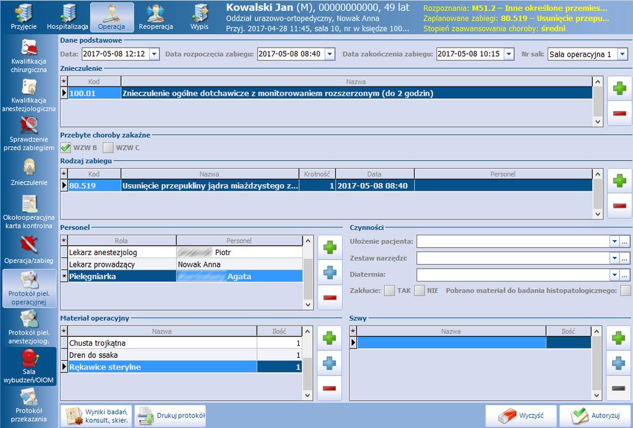Check Zakłucie NIE
The width and height of the screenshot is (633, 428).
coord(420,290)
